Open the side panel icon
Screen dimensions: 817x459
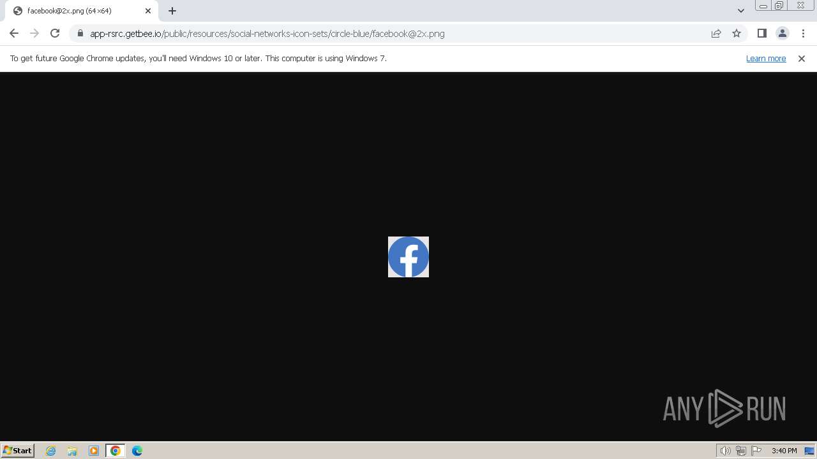pos(761,33)
